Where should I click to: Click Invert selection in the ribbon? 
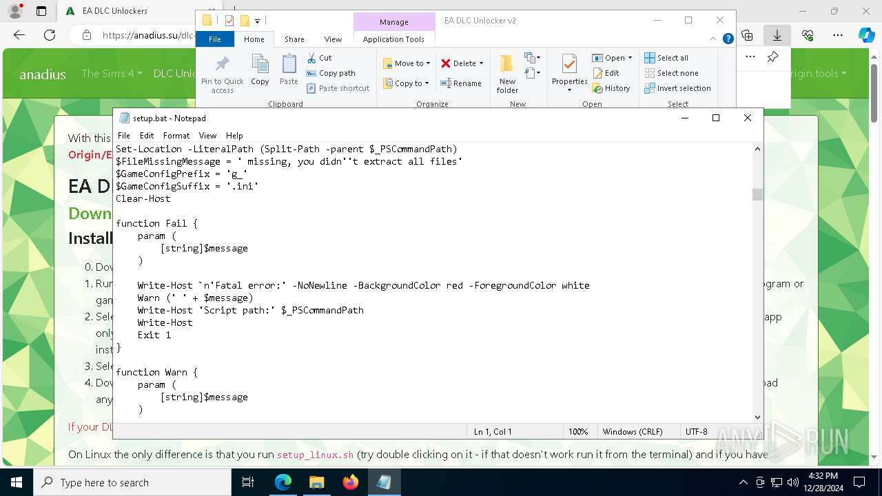point(677,88)
